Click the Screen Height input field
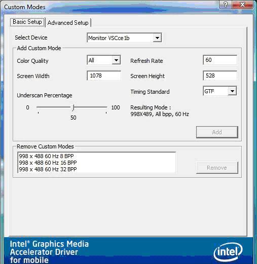This screenshot has width=257, height=264. [220, 76]
